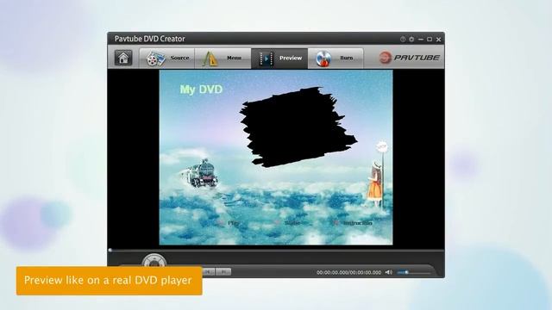Click the playback progress bar handle
Image resolution: width=552 pixels, height=310 pixels.
110,251
